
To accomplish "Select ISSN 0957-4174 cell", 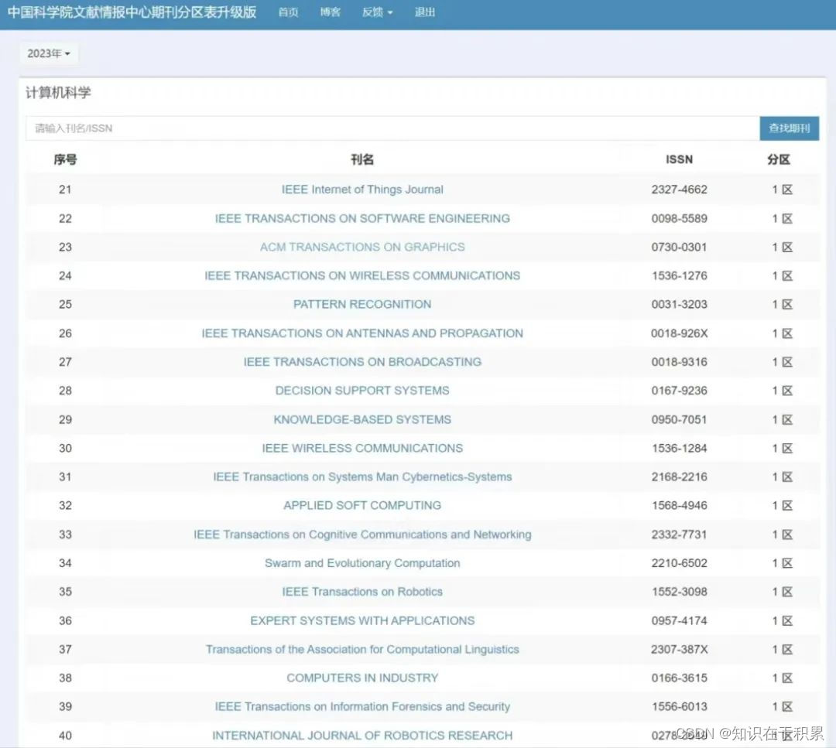I will pyautogui.click(x=680, y=620).
